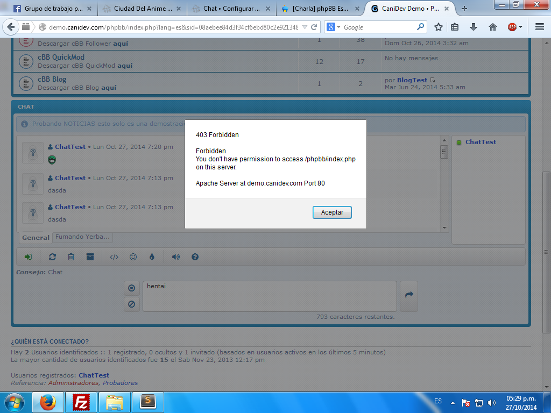Switch to the Fumando Yerba chat tab
The width and height of the screenshot is (551, 413).
tap(82, 237)
